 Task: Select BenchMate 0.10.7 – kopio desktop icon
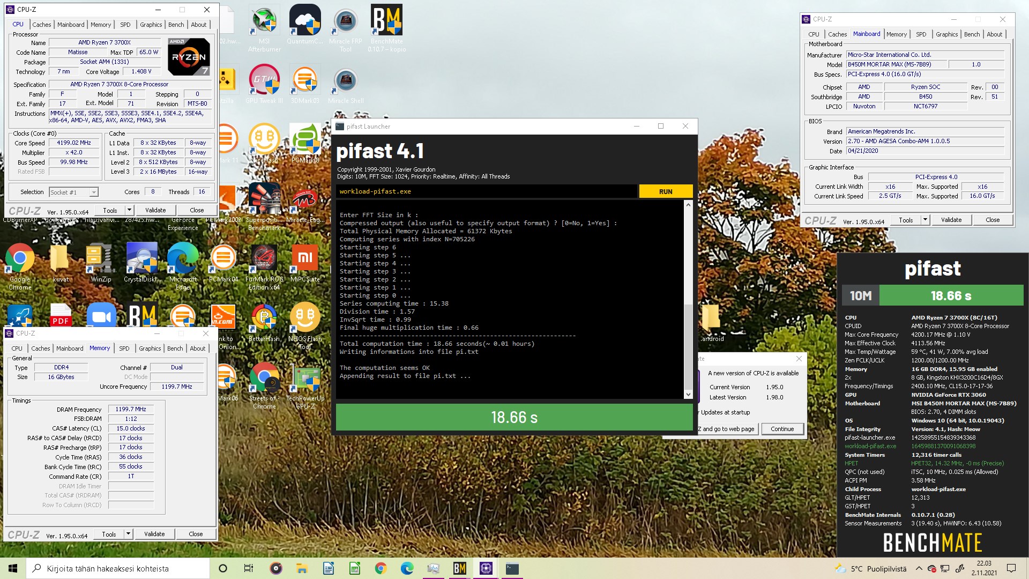(x=386, y=28)
